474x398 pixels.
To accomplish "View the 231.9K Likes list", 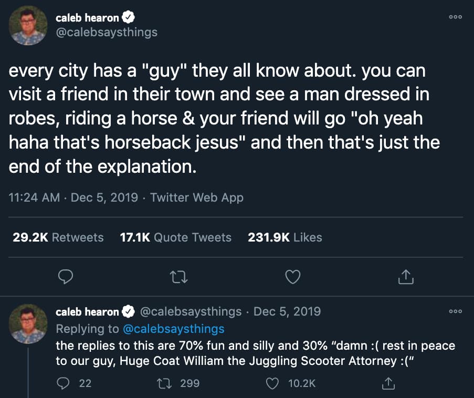I will pyautogui.click(x=285, y=237).
